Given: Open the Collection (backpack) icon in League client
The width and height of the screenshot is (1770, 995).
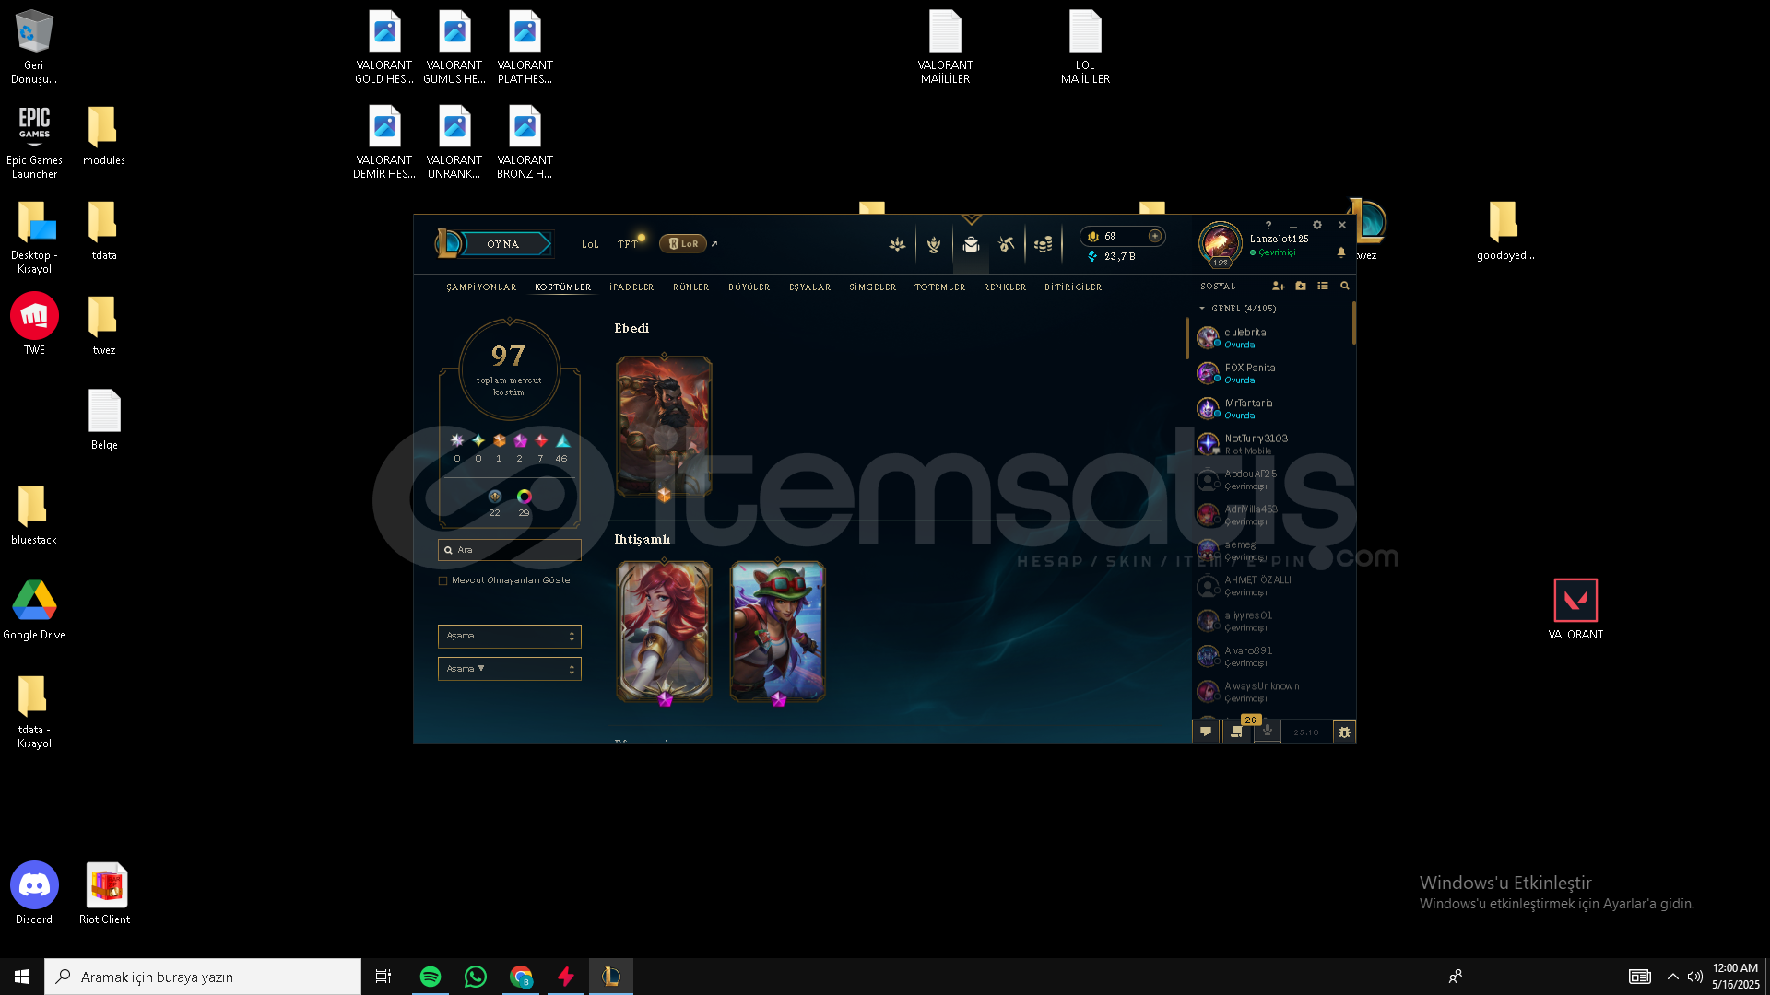Looking at the screenshot, I should (x=971, y=244).
